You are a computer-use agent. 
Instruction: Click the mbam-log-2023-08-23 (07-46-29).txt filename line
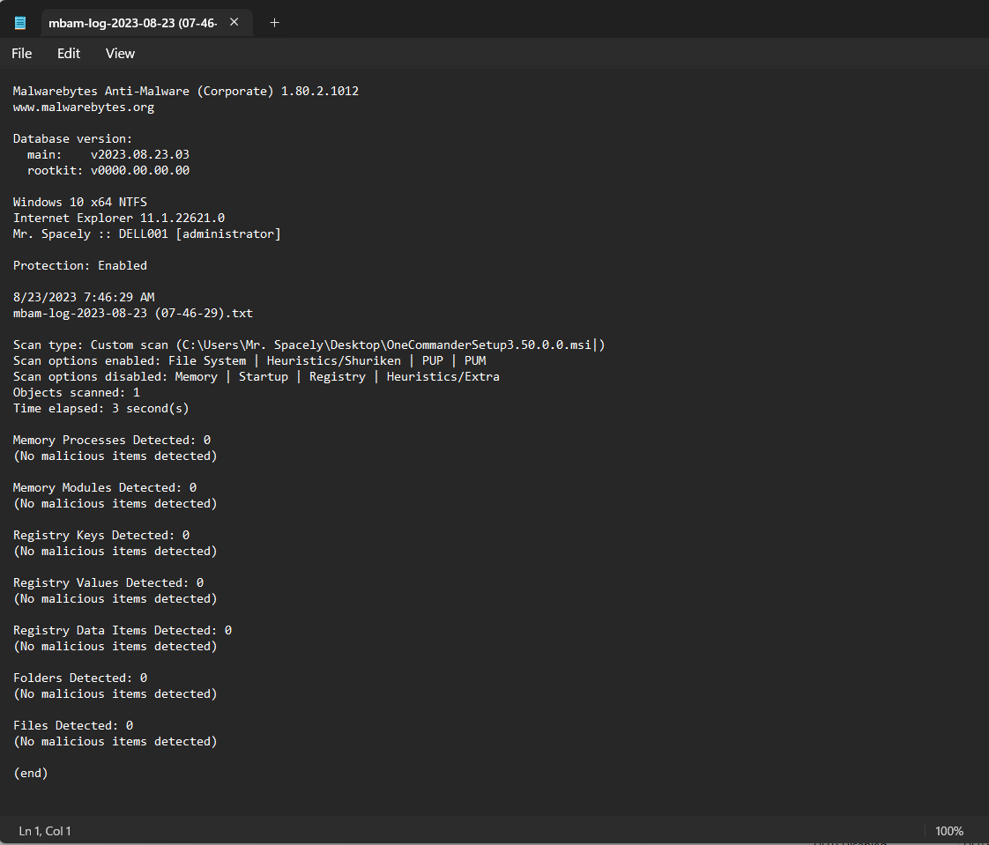pos(132,314)
